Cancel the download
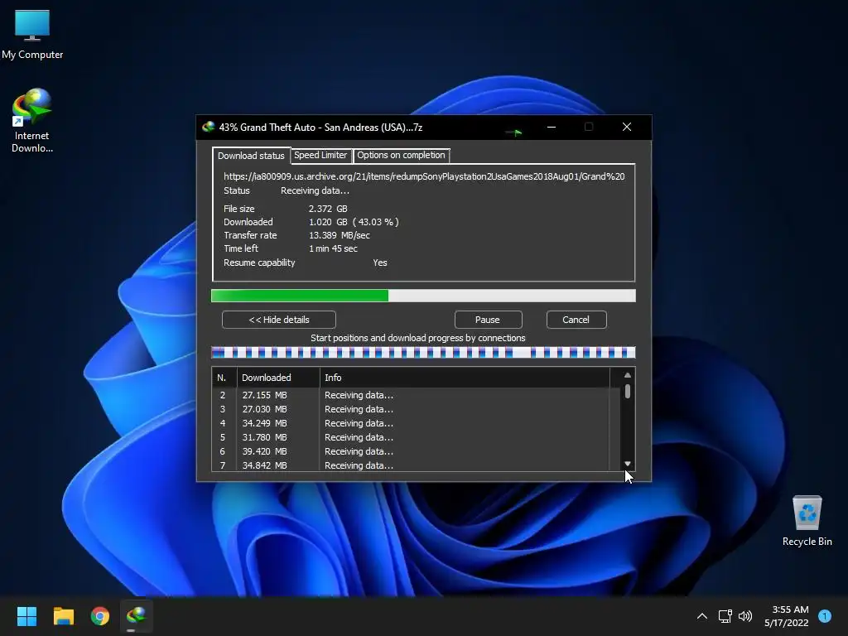848x636 pixels. coord(576,320)
